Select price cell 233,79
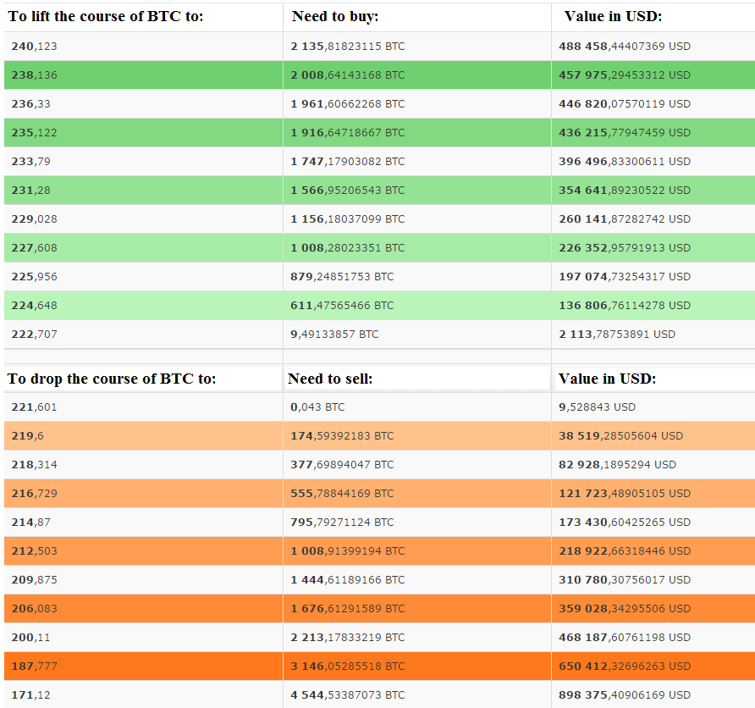 (30, 162)
